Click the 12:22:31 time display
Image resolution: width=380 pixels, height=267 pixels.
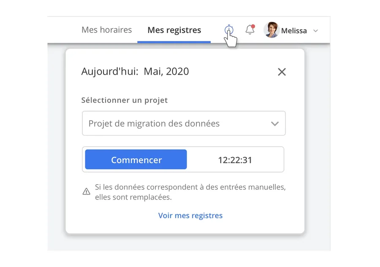pyautogui.click(x=235, y=160)
